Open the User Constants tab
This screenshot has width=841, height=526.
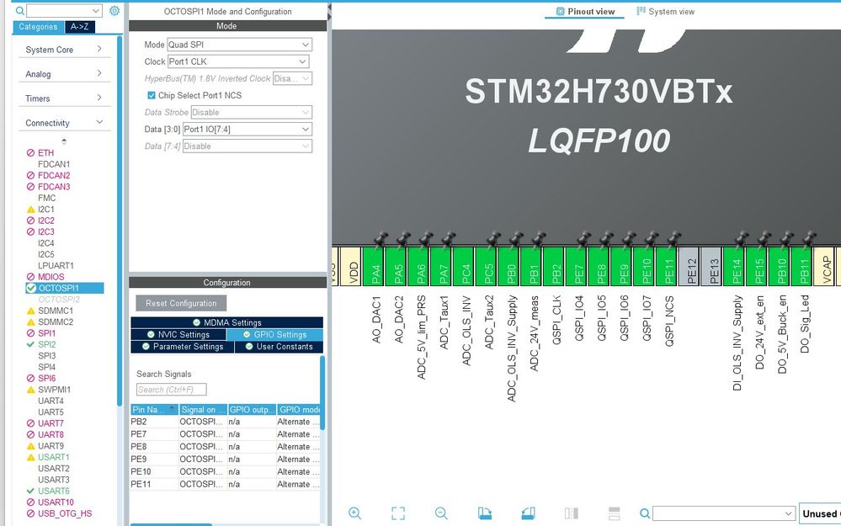click(279, 347)
